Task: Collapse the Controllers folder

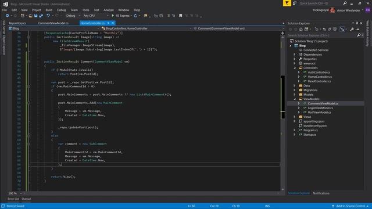Action: pos(295,68)
